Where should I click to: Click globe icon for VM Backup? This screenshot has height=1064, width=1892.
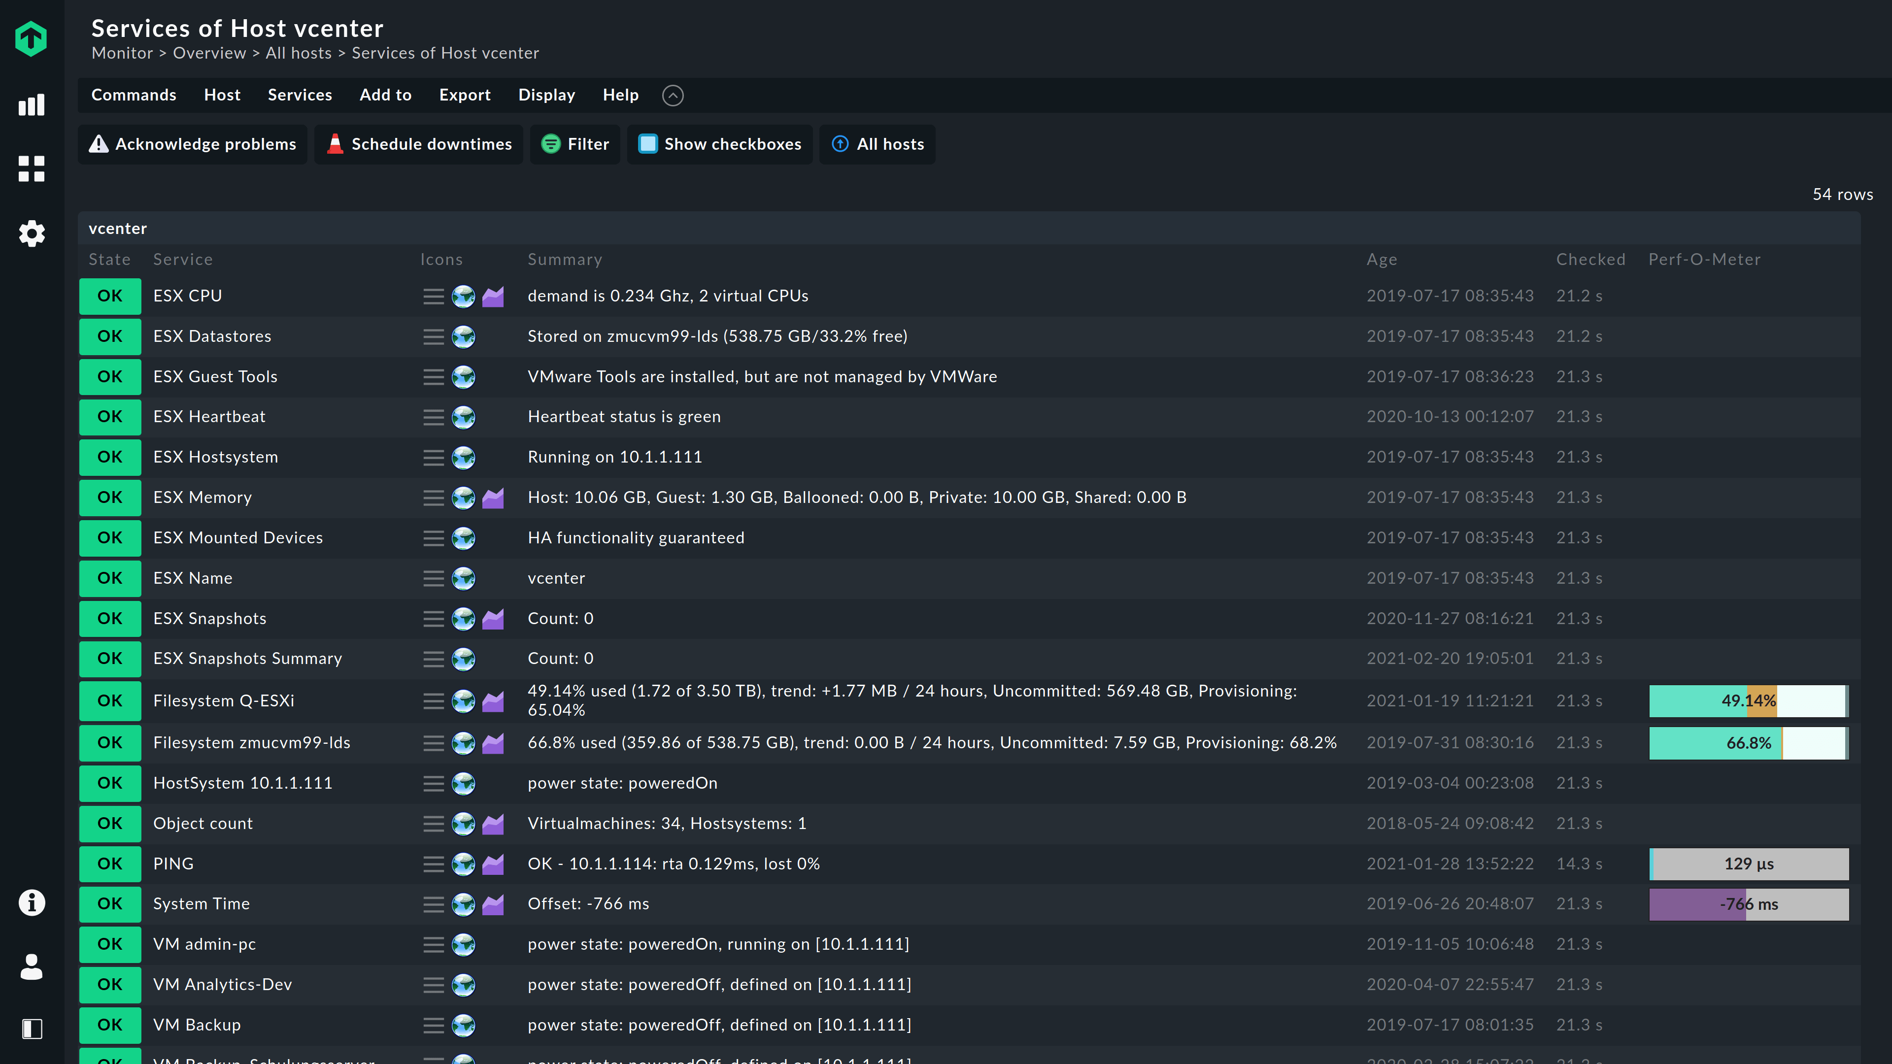point(464,1026)
